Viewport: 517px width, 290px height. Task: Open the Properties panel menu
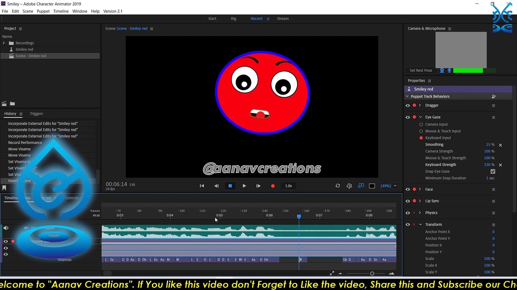pos(429,81)
